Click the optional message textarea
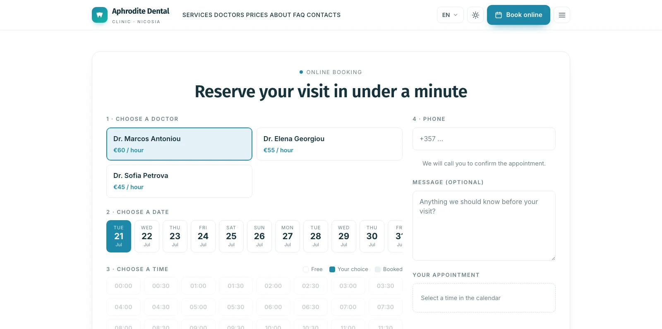The height and width of the screenshot is (329, 662). (484, 226)
